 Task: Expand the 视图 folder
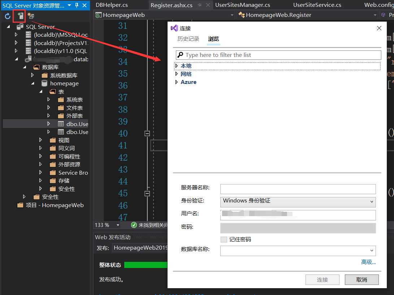click(40, 140)
